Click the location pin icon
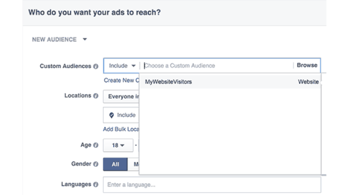This screenshot has width=346, height=195. (x=112, y=115)
